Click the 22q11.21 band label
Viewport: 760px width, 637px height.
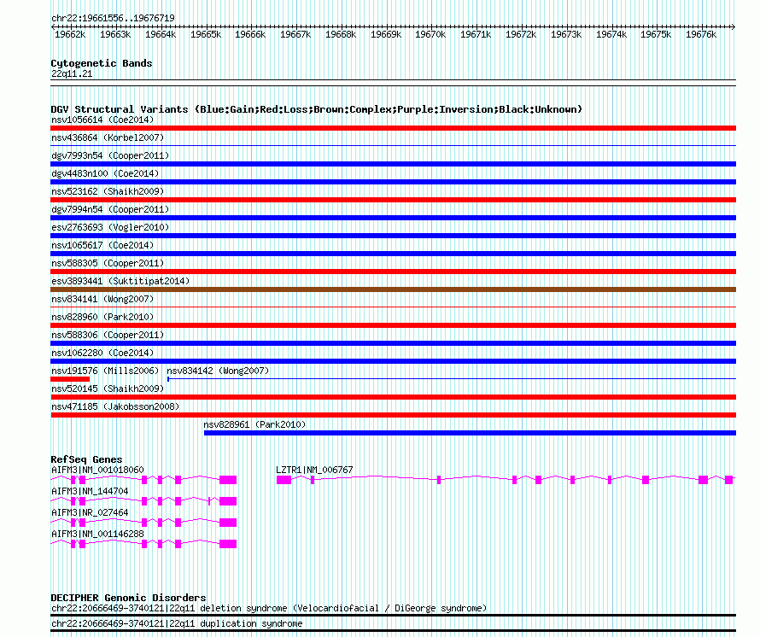72,73
